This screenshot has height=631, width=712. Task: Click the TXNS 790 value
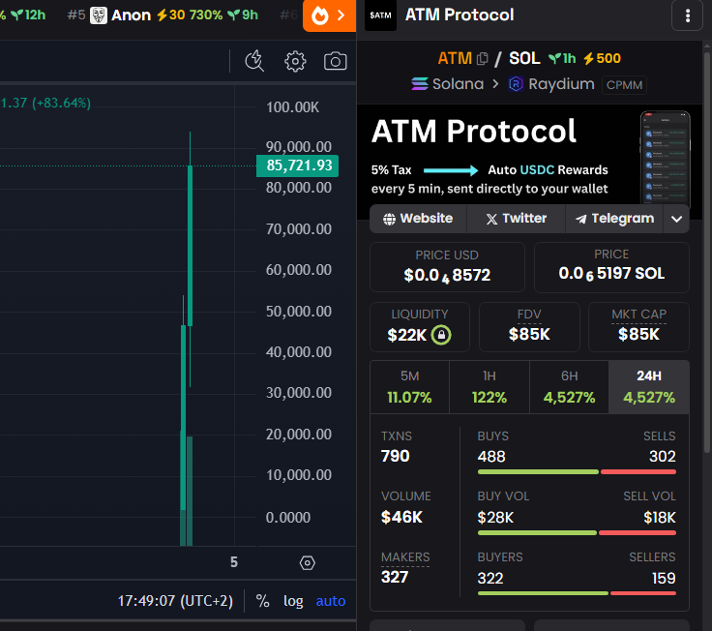click(395, 456)
